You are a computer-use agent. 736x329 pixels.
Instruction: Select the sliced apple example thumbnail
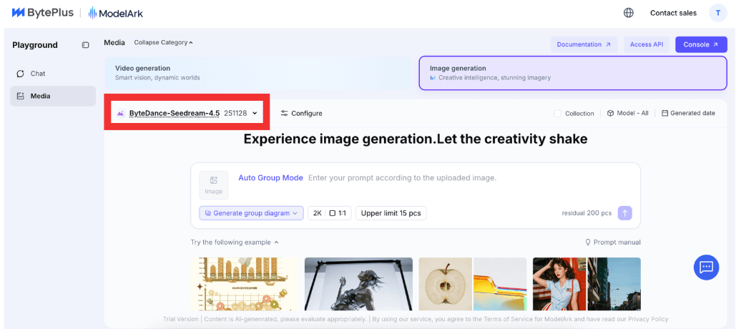(x=445, y=283)
